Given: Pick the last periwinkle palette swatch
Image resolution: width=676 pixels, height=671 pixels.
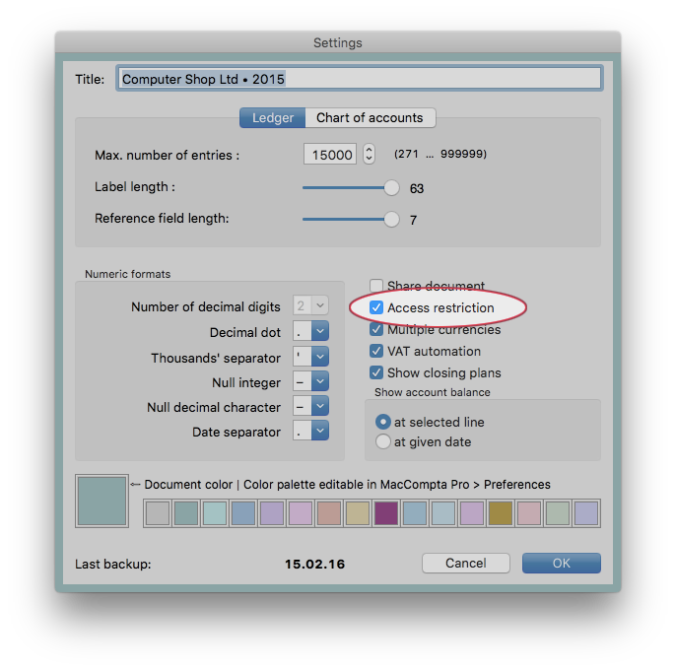Looking at the screenshot, I should (586, 513).
